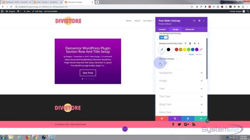Discard changes with the red X button
The image size is (250, 140).
tap(162, 118)
